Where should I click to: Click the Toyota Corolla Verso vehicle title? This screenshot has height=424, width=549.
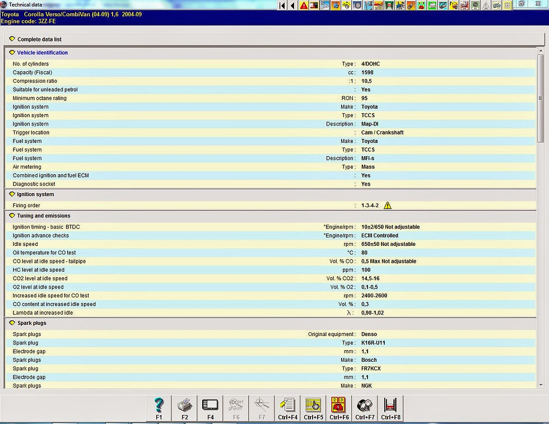71,15
